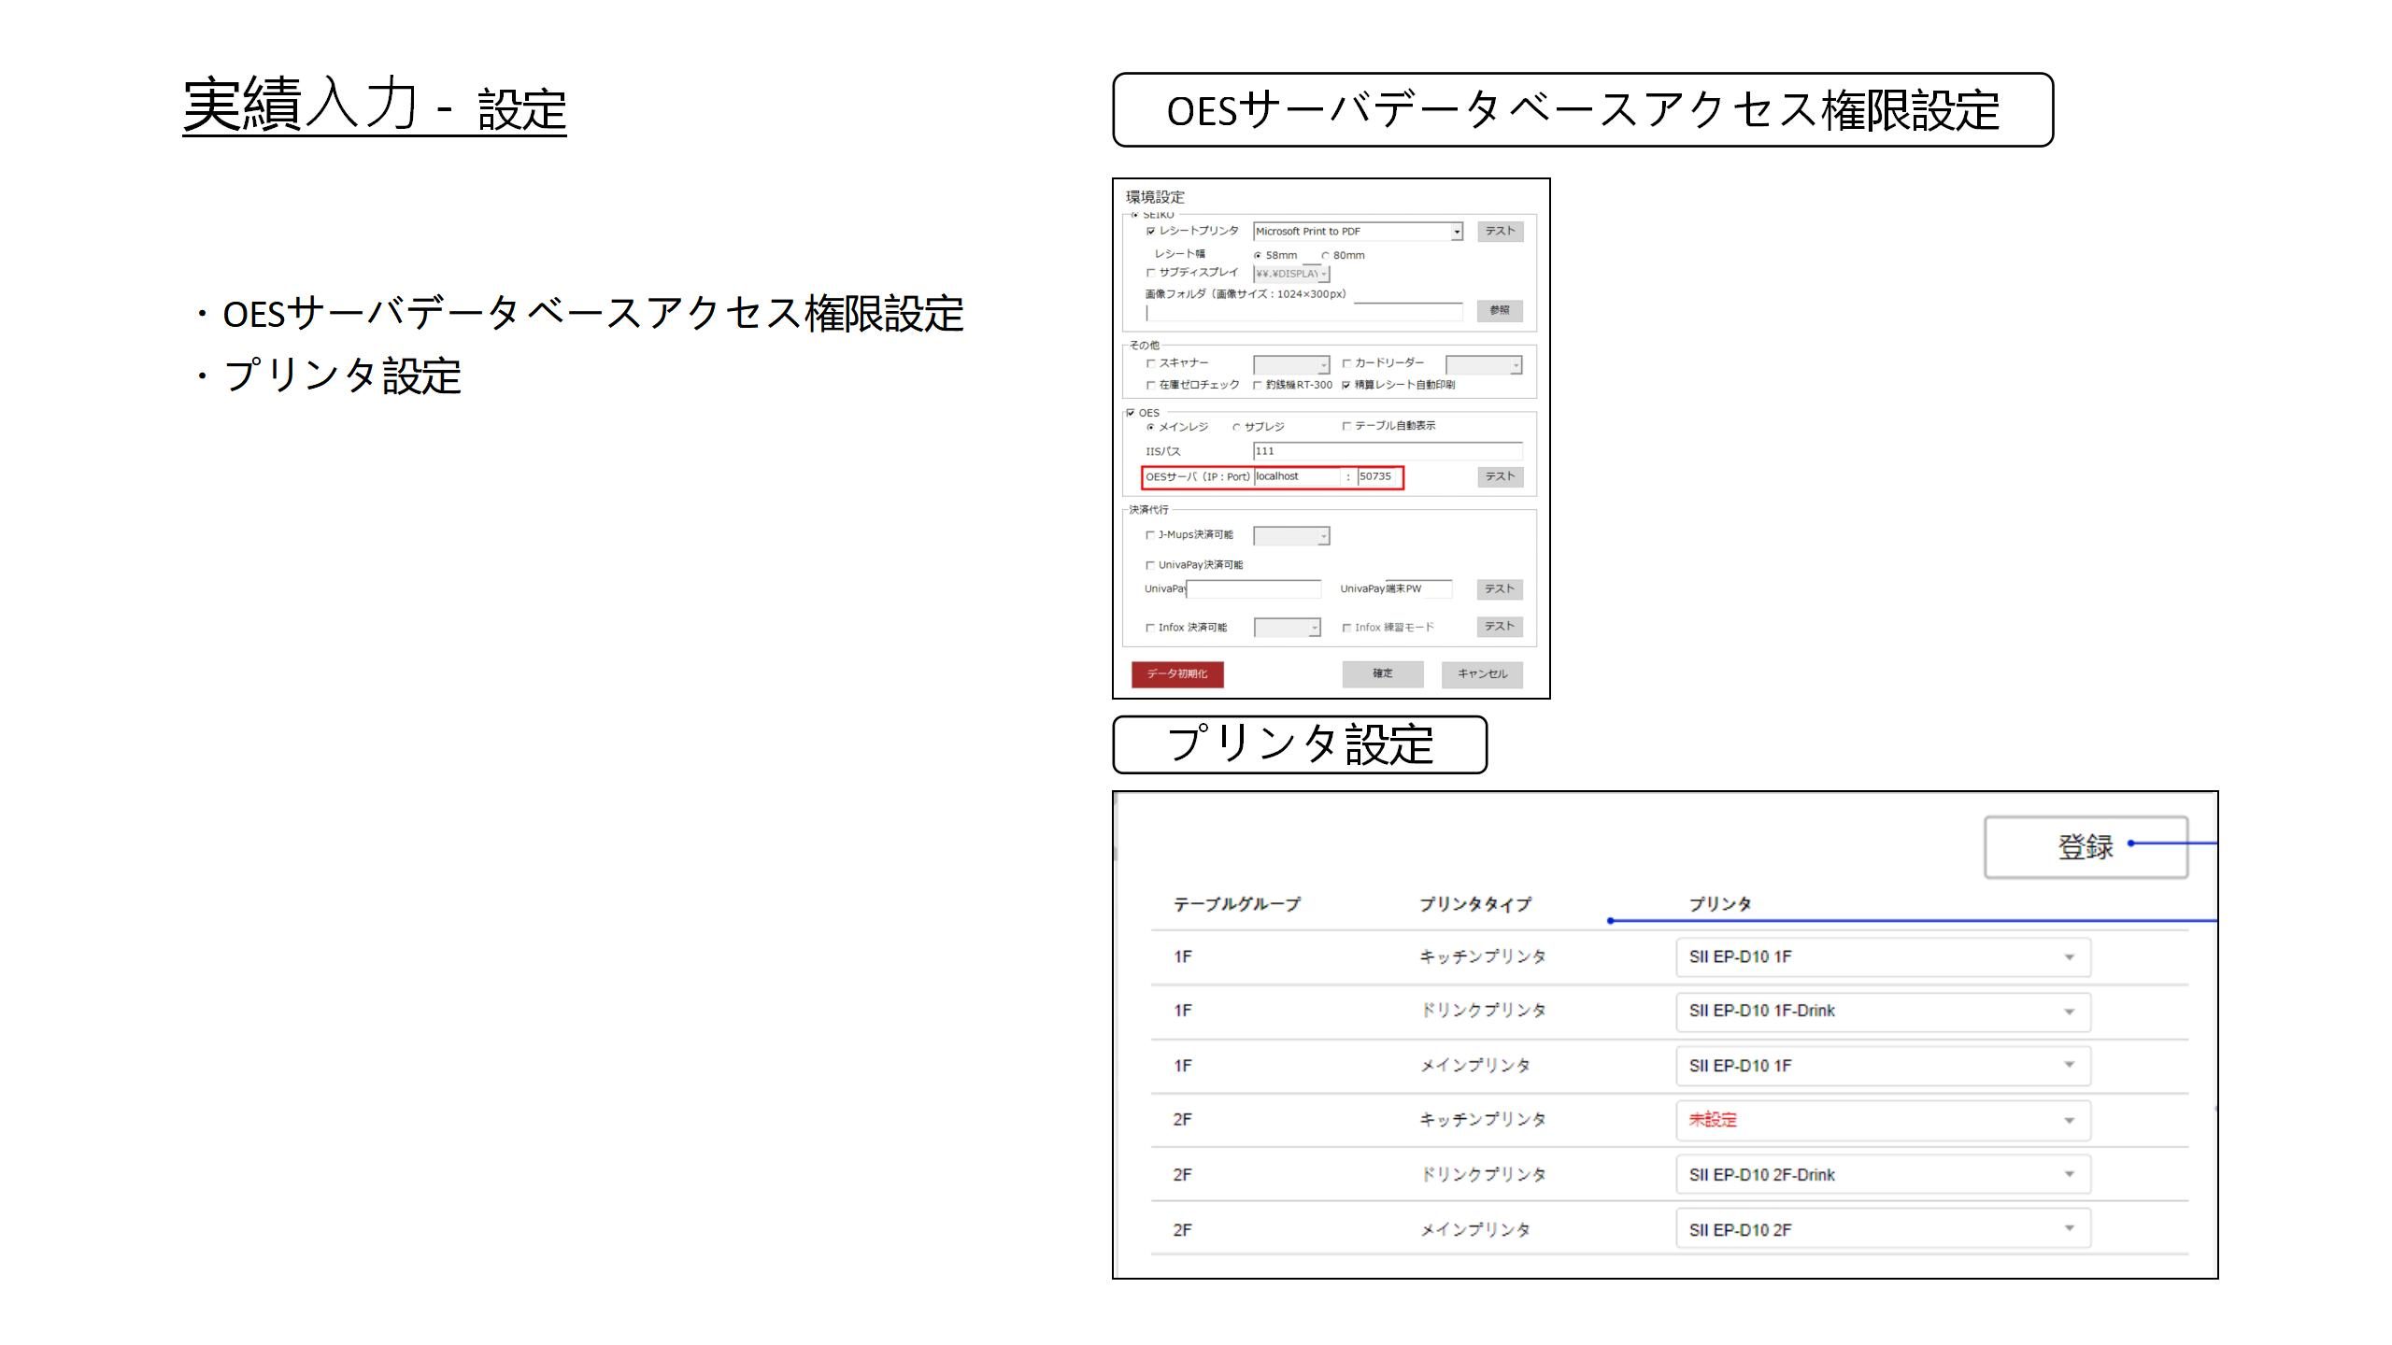Image resolution: width=2392 pixels, height=1345 pixels.
Task: Expand SII EP-D10 2F-Drink dropdown arrow
Action: 2069,1175
